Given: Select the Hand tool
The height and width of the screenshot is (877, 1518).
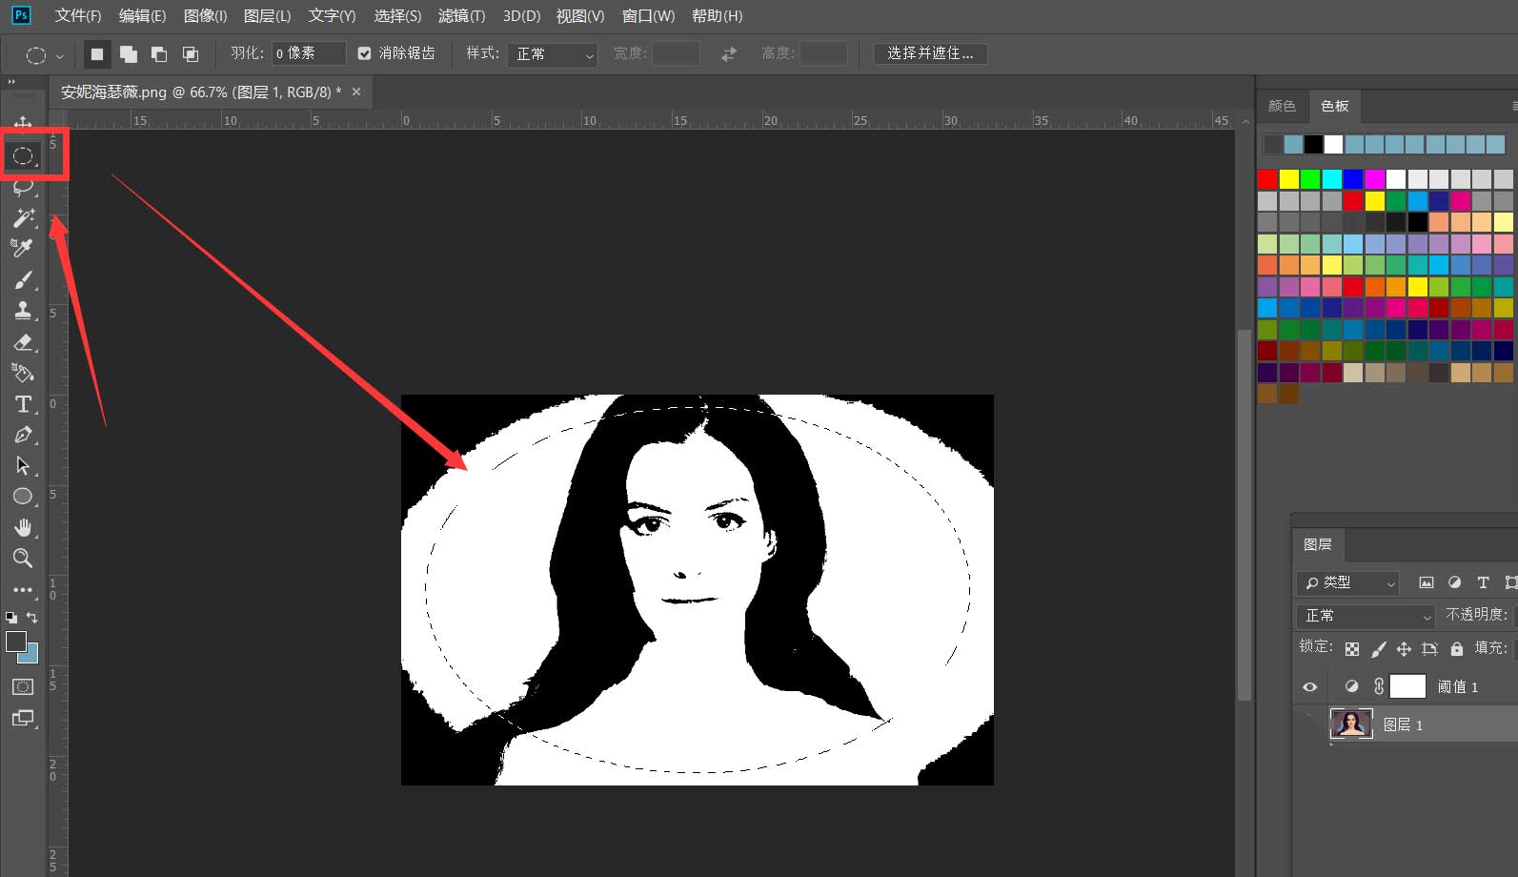Looking at the screenshot, I should click(23, 527).
